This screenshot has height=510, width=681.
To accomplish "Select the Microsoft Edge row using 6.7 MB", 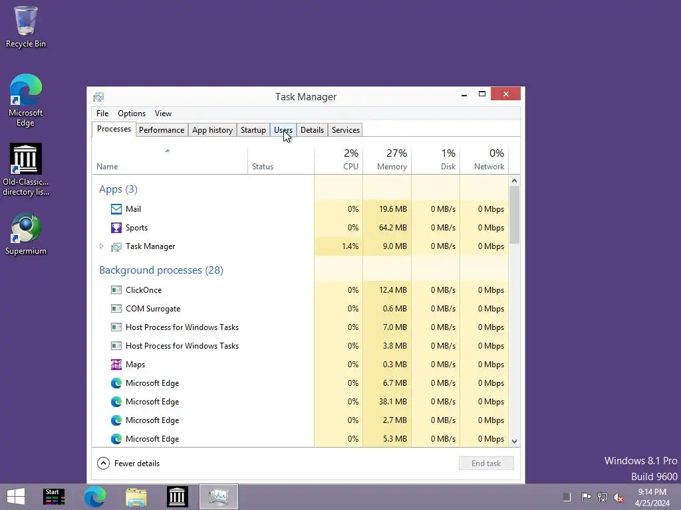I will 300,383.
